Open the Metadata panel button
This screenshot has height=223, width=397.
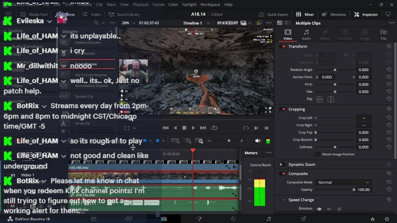334,14
